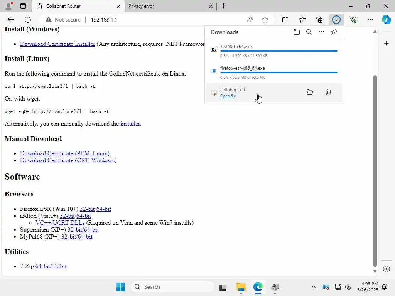Open a new tab with plus button
This screenshot has width=395, height=296.
(x=223, y=6)
